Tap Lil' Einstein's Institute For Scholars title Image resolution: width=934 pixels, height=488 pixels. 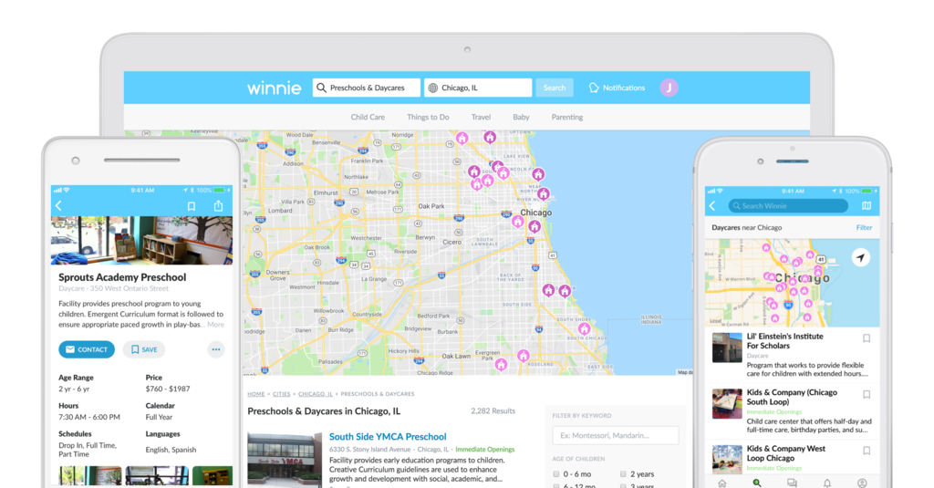pos(785,341)
